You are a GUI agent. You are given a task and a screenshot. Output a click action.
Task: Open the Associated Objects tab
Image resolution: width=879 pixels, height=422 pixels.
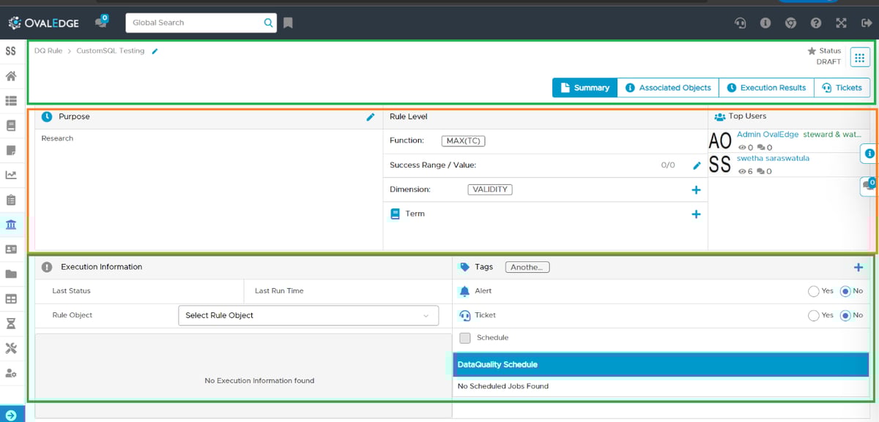point(667,87)
